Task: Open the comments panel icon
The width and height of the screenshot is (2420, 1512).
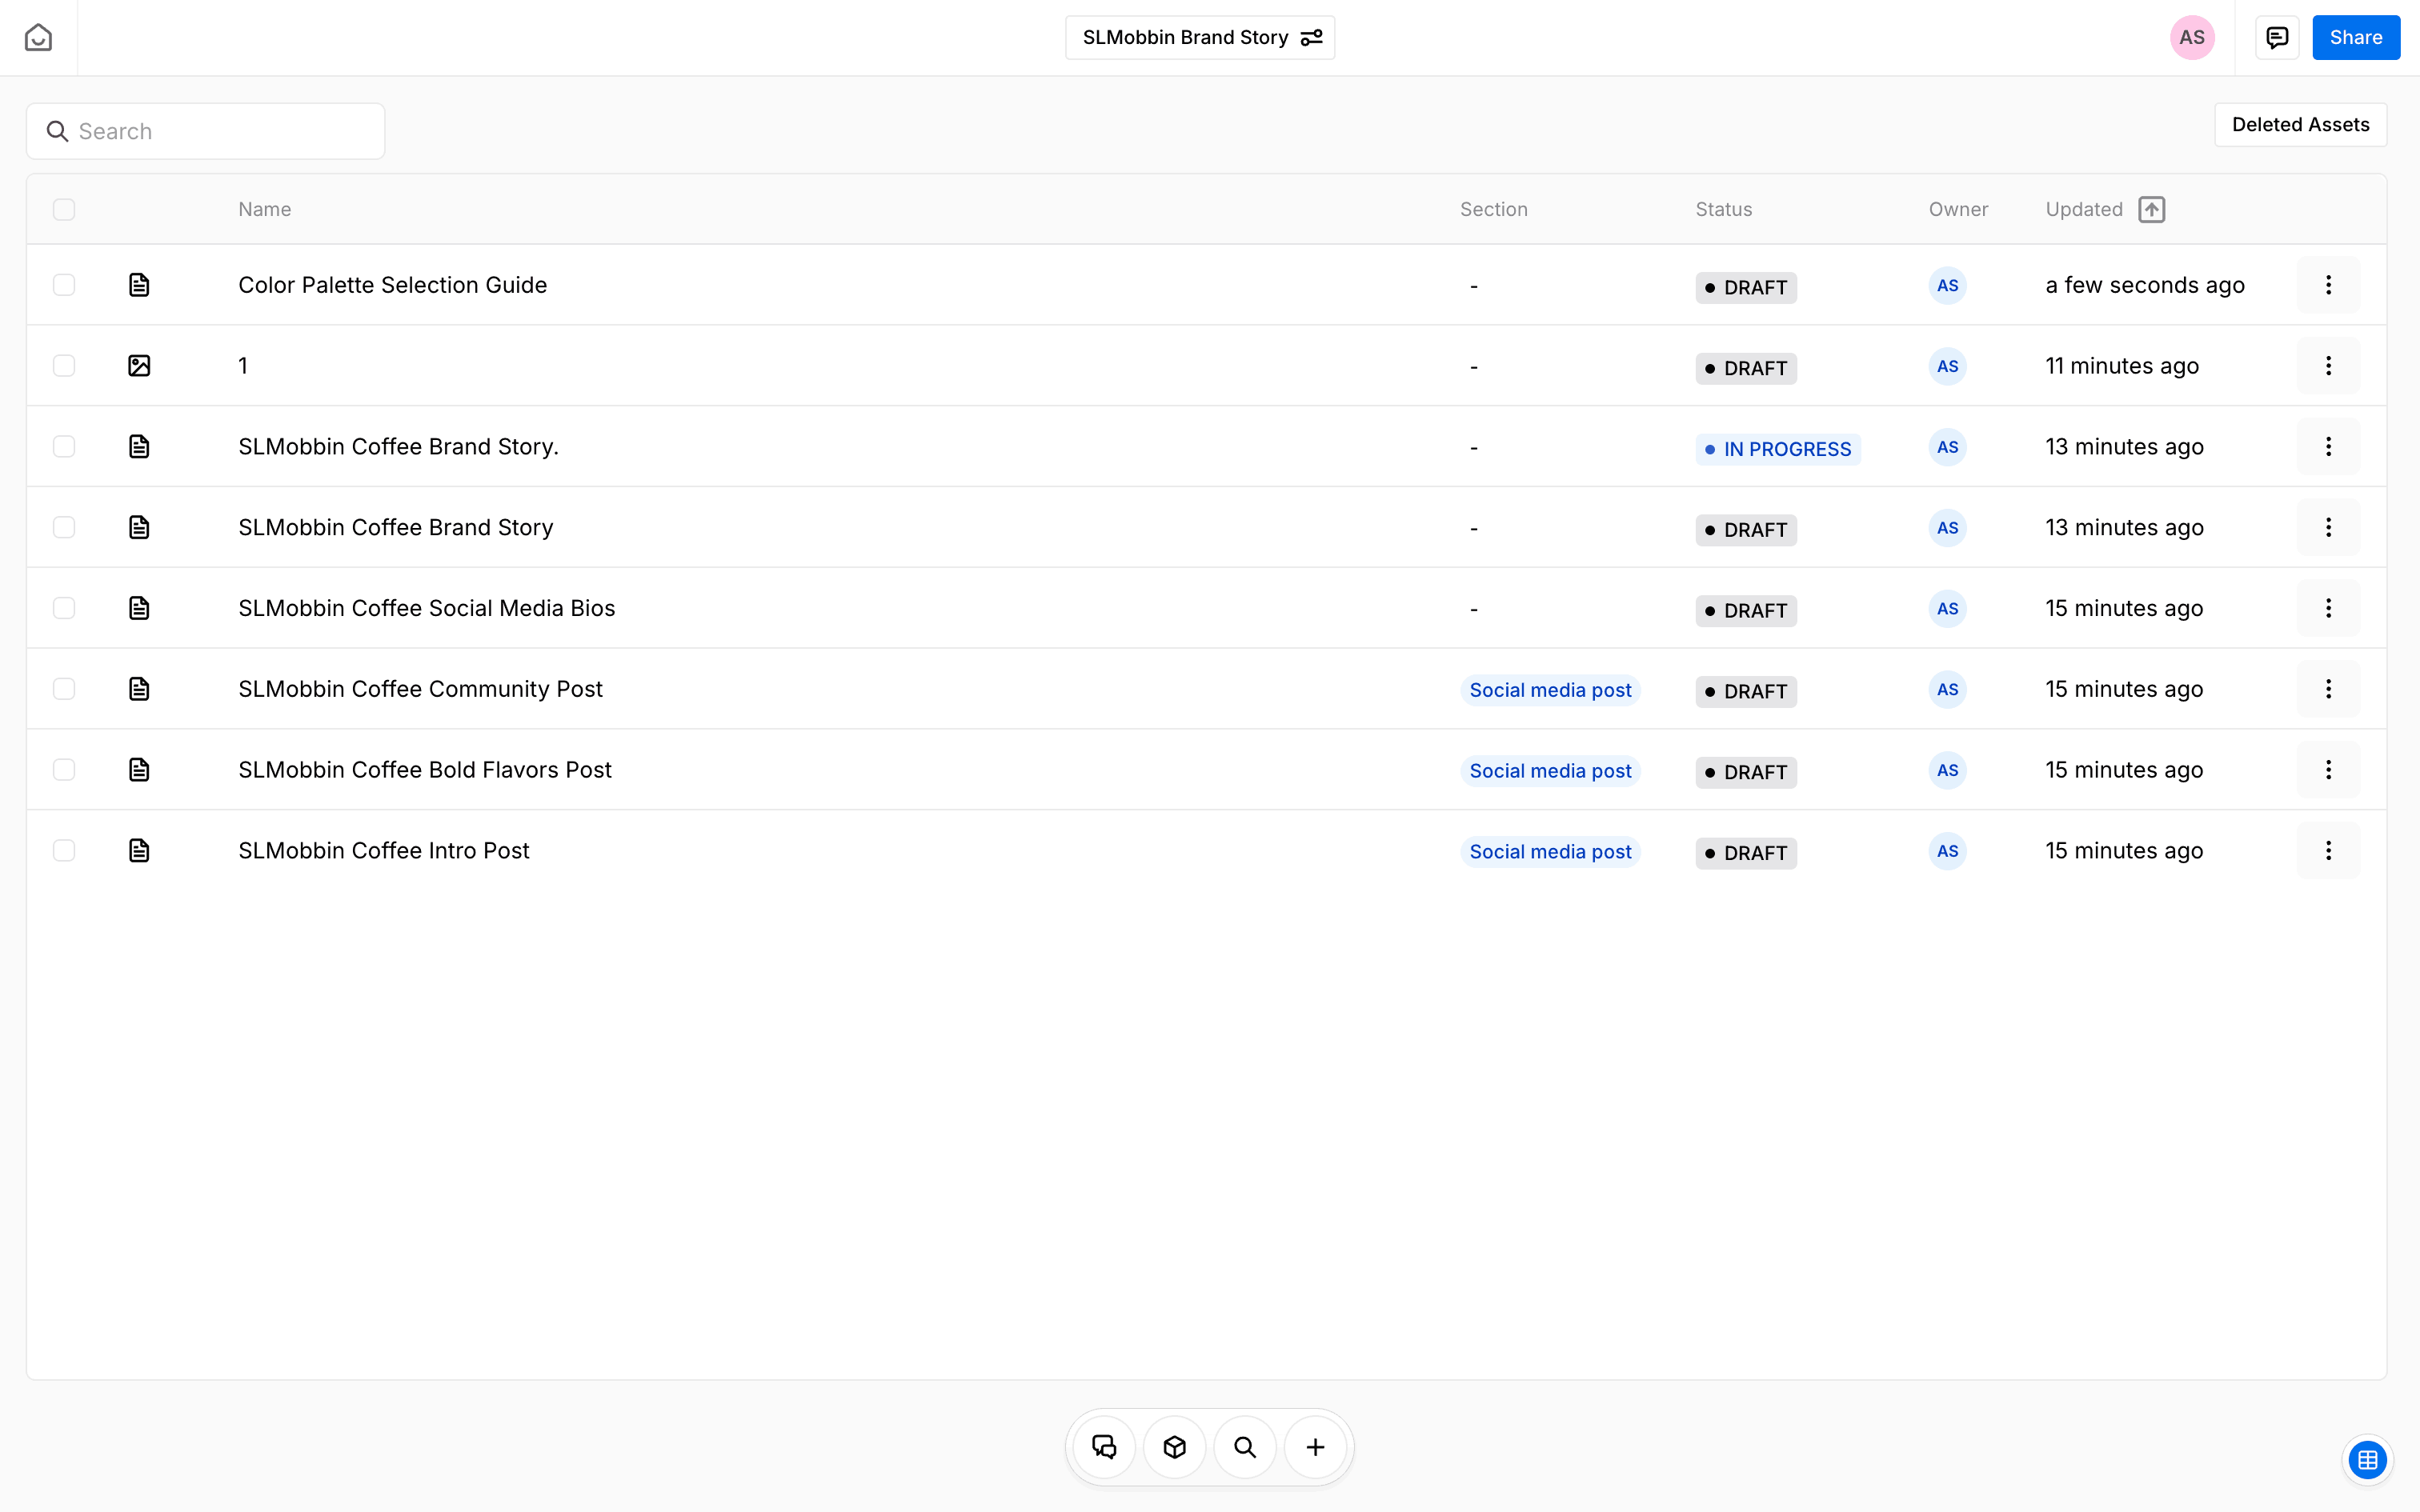Action: click(x=2277, y=38)
